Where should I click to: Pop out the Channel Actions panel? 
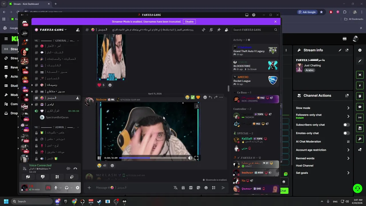click(x=347, y=96)
